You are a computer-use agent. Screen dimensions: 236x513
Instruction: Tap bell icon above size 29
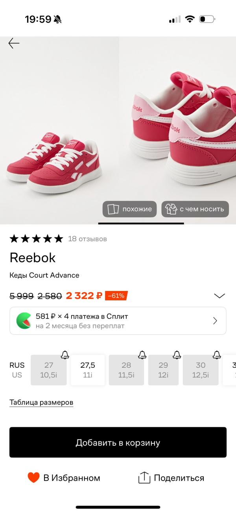pos(177,355)
